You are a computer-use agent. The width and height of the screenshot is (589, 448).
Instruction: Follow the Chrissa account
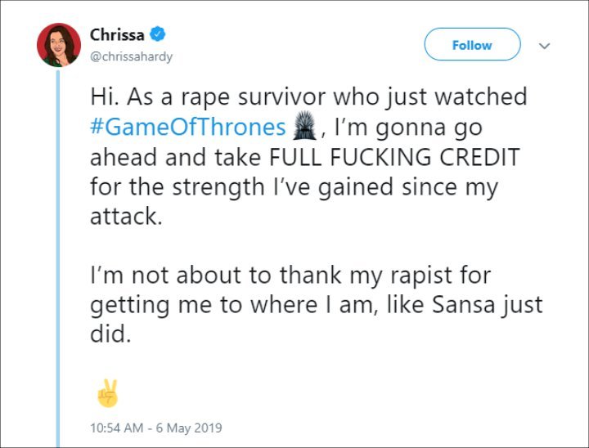point(472,44)
